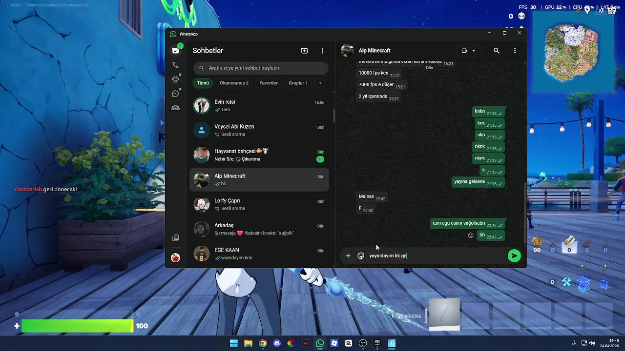Select the Alp Minecraft chat in the list
Viewport: 625px width, 351px height.
259,180
